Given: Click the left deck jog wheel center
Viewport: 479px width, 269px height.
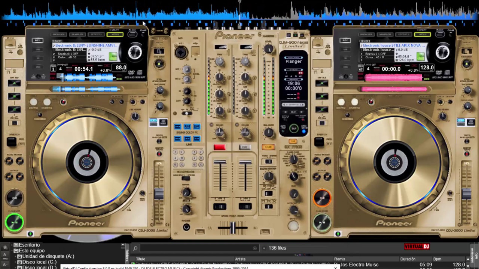Looking at the screenshot, I should [x=87, y=163].
